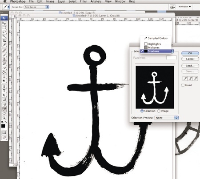Open the Filter menu
Viewport: 200px width, 179px height.
click(84, 1)
